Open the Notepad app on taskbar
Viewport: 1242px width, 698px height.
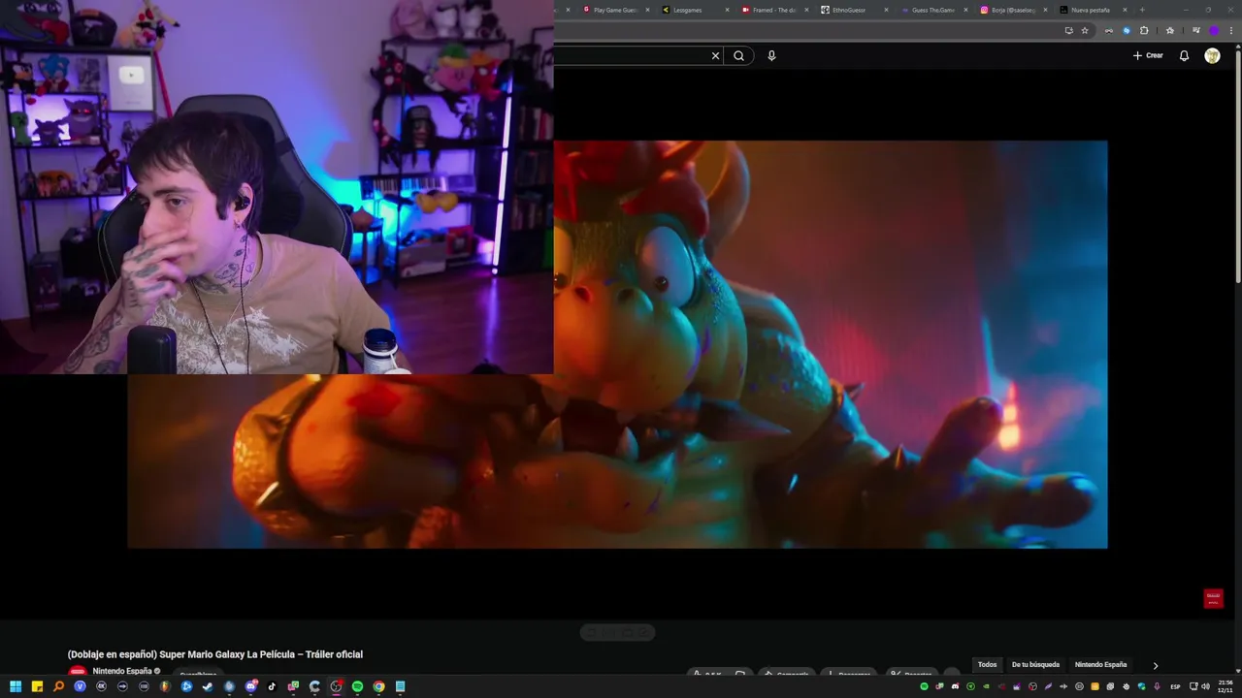(400, 686)
